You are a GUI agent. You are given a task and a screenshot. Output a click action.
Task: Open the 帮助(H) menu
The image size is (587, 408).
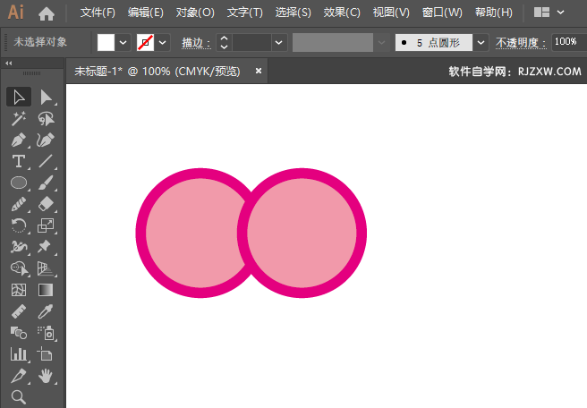[493, 13]
